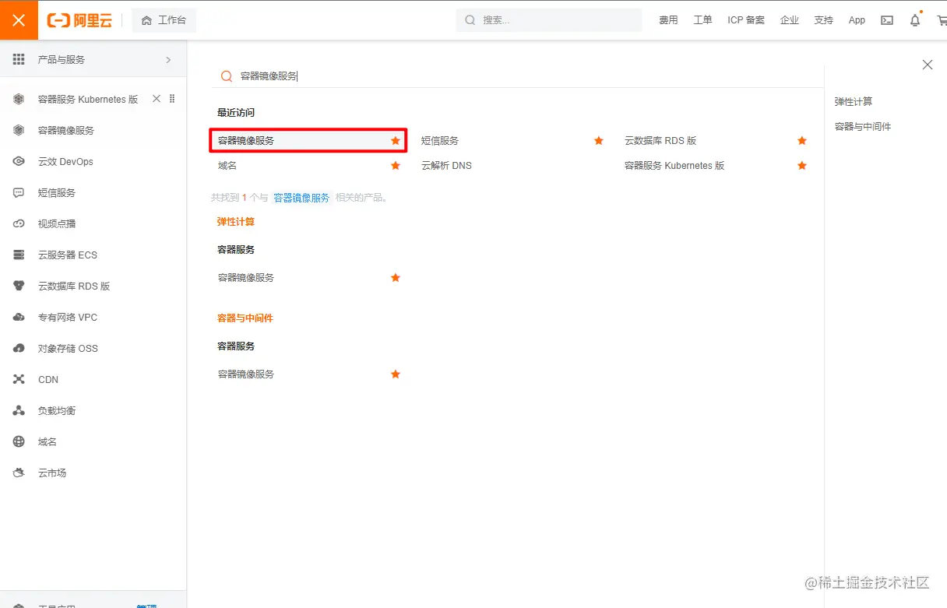Click the 负载均衡 sidebar icon
The height and width of the screenshot is (608, 947).
point(19,410)
